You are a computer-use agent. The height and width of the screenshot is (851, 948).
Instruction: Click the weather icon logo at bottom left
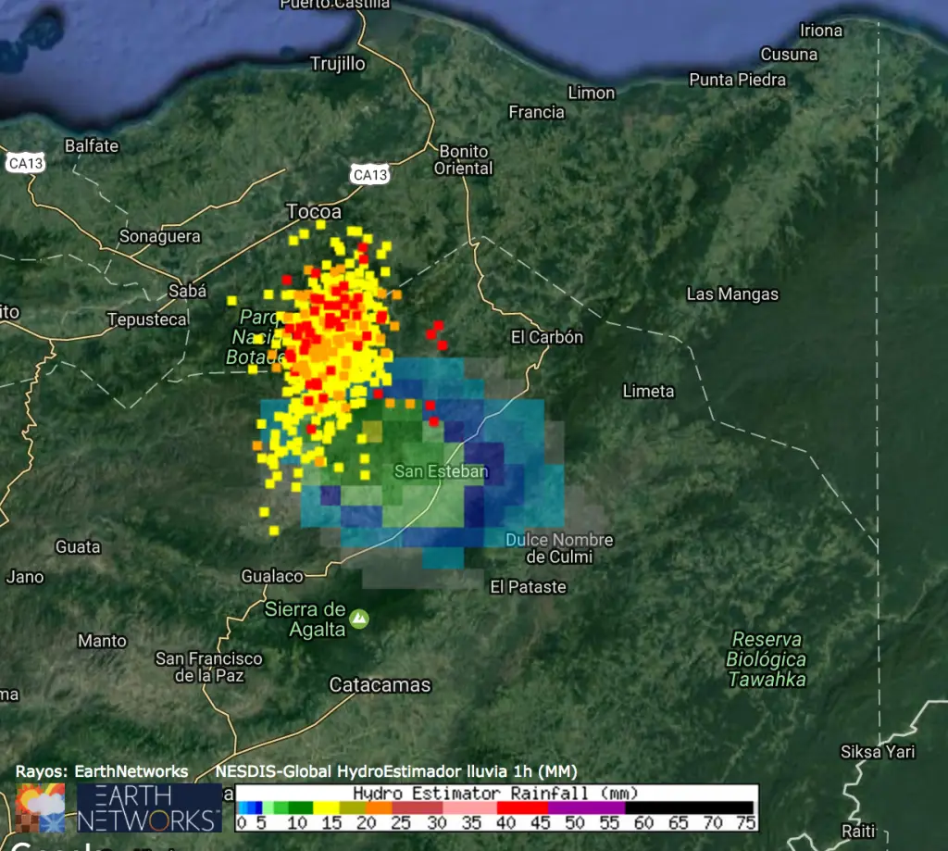40,807
